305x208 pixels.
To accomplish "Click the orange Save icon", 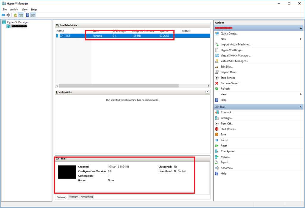I will 217,134.
